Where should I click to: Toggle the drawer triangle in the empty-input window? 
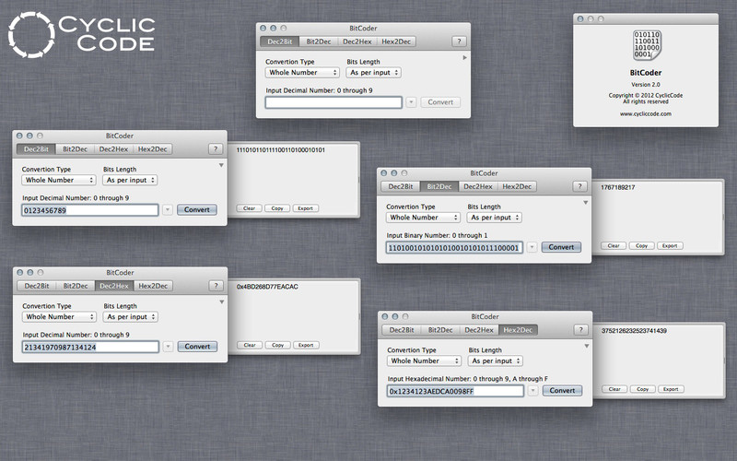click(464, 57)
